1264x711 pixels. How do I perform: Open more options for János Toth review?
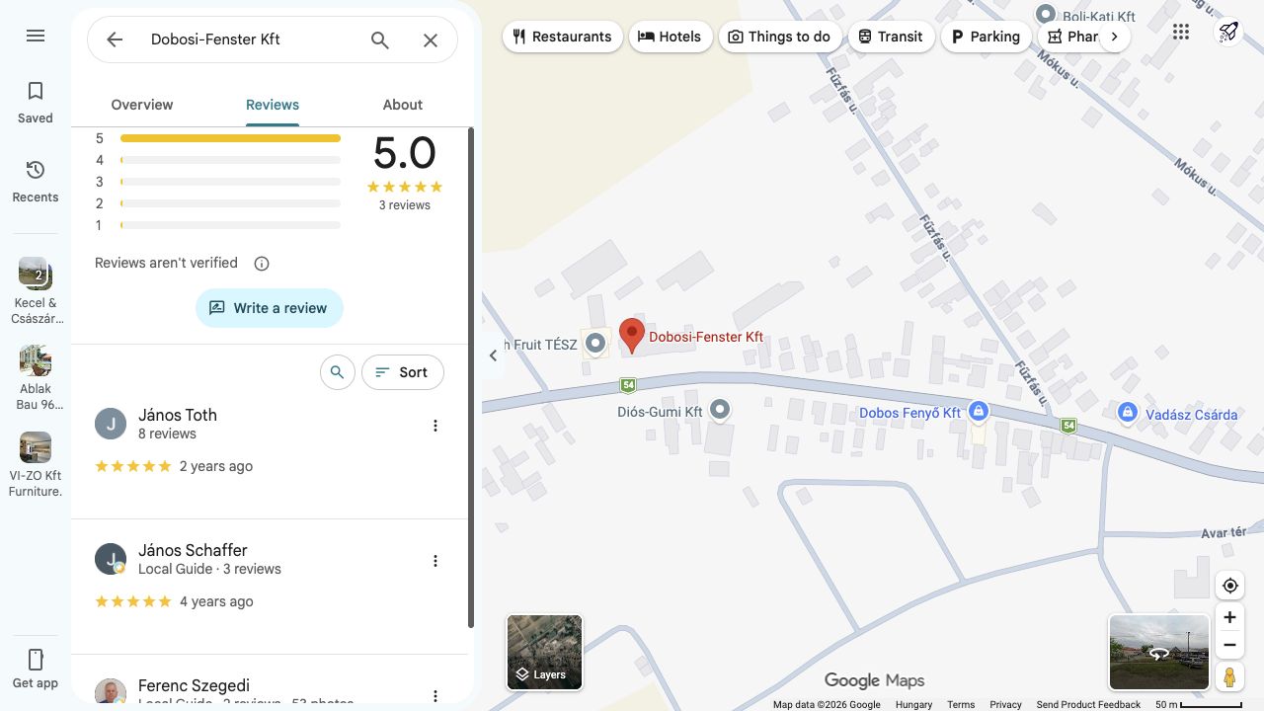[x=435, y=426]
